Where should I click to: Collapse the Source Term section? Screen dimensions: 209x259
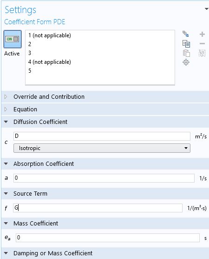click(x=6, y=193)
